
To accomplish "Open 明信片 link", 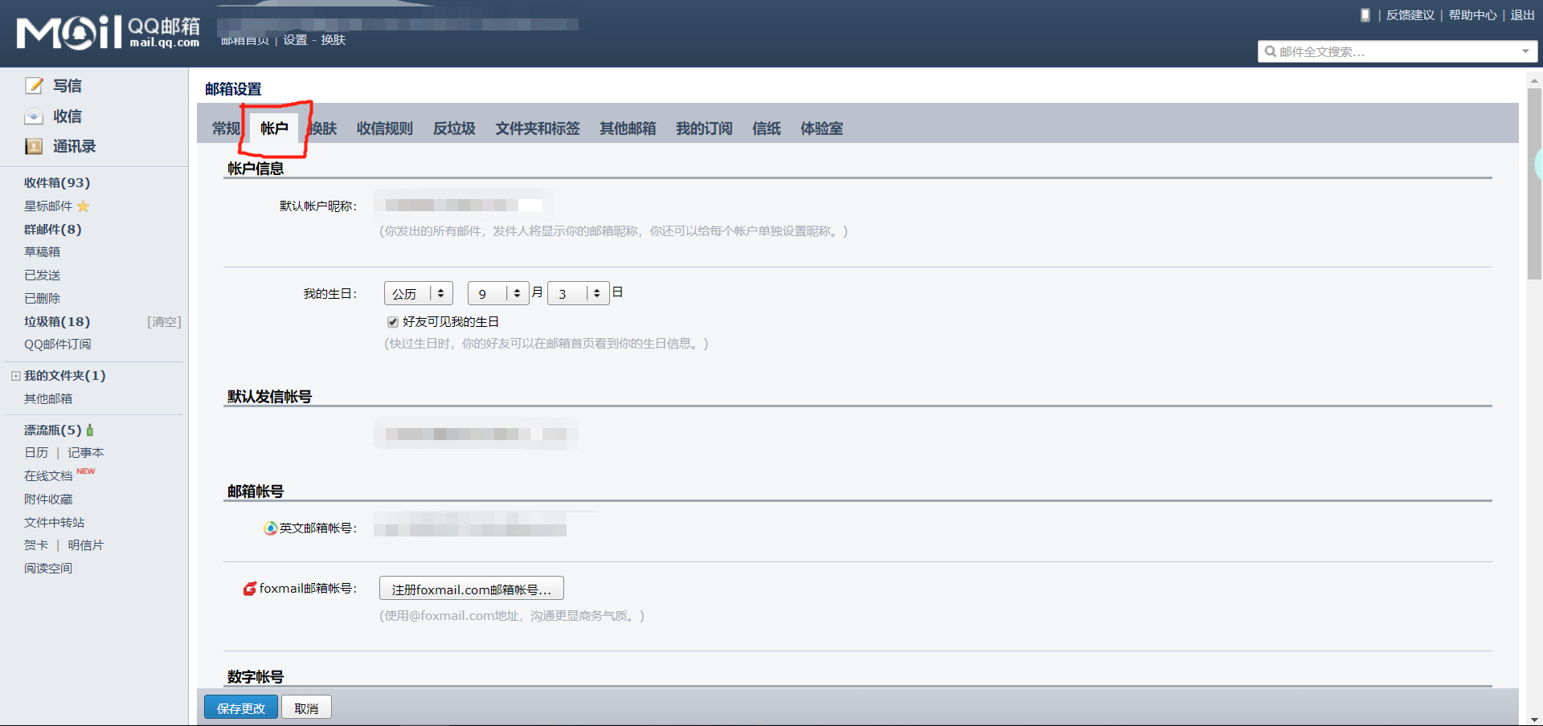I will pyautogui.click(x=86, y=545).
